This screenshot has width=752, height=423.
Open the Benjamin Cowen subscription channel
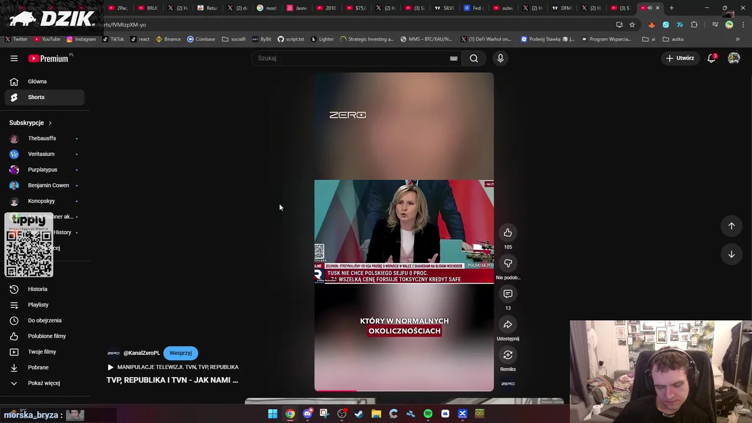coord(45,186)
